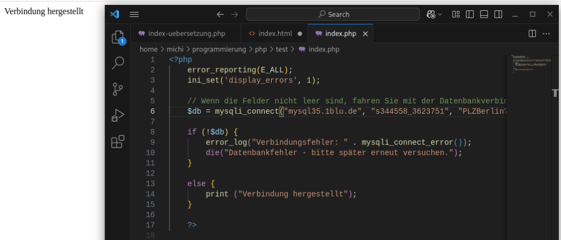Open the Search view in activity bar
The width and height of the screenshot is (561, 240).
[118, 63]
